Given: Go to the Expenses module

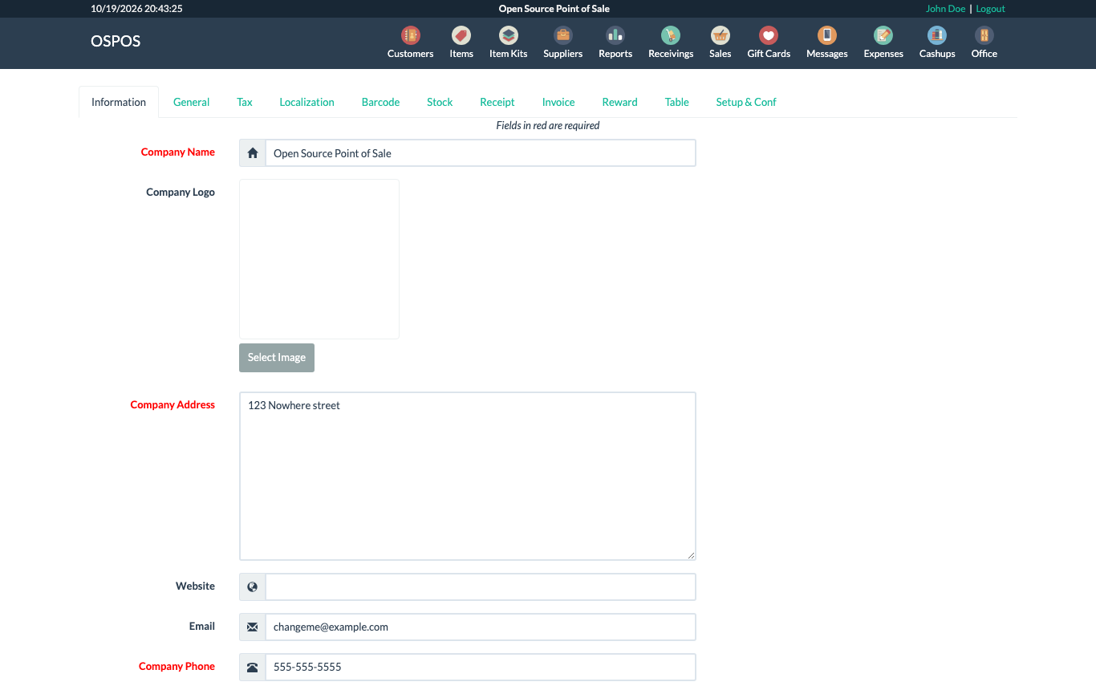Looking at the screenshot, I should [x=883, y=43].
